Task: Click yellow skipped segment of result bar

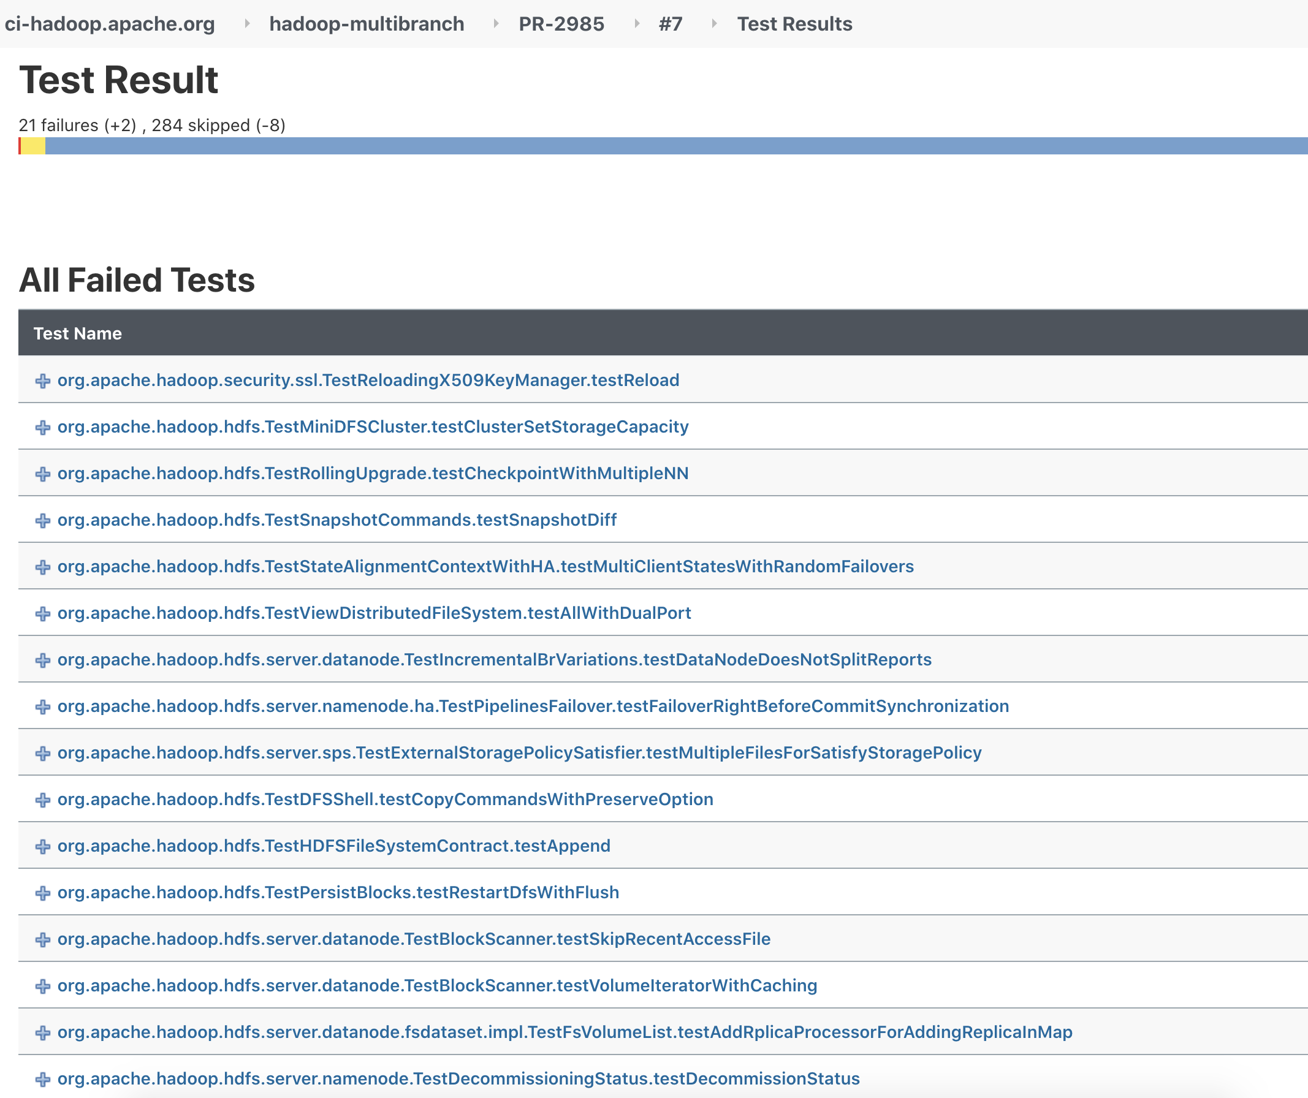Action: pos(33,146)
